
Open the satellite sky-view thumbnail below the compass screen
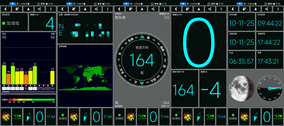pos(131,117)
